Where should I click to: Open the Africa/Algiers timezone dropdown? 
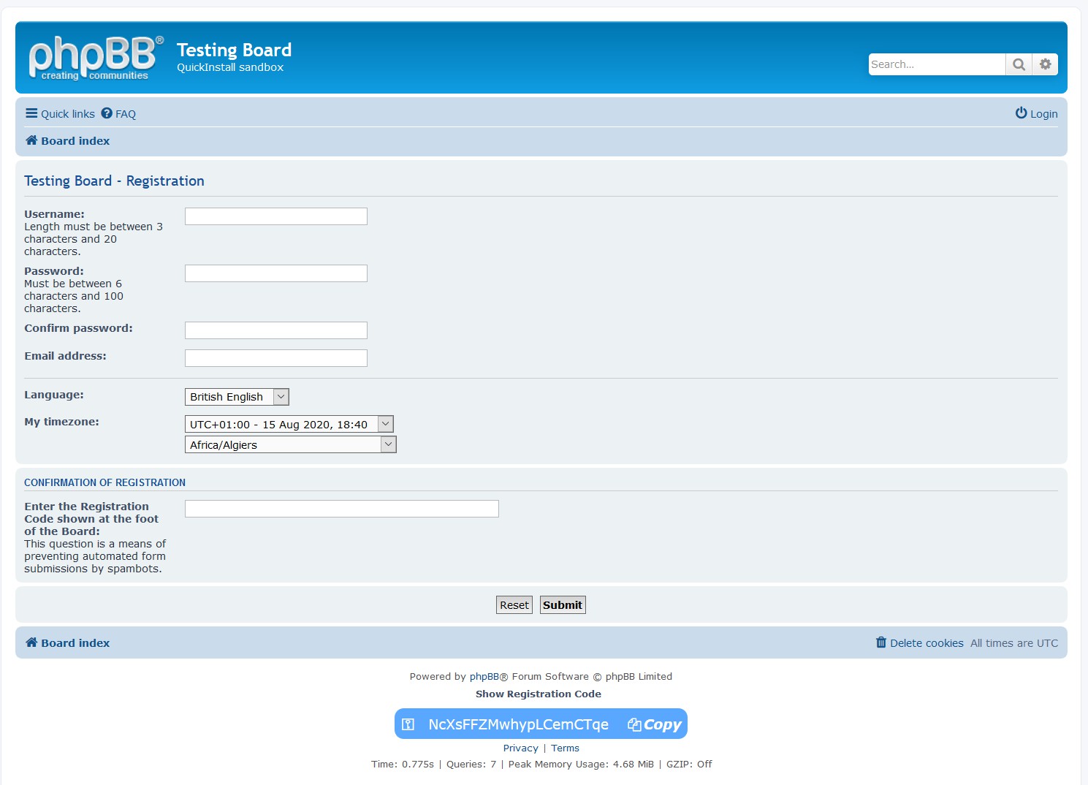tap(291, 444)
